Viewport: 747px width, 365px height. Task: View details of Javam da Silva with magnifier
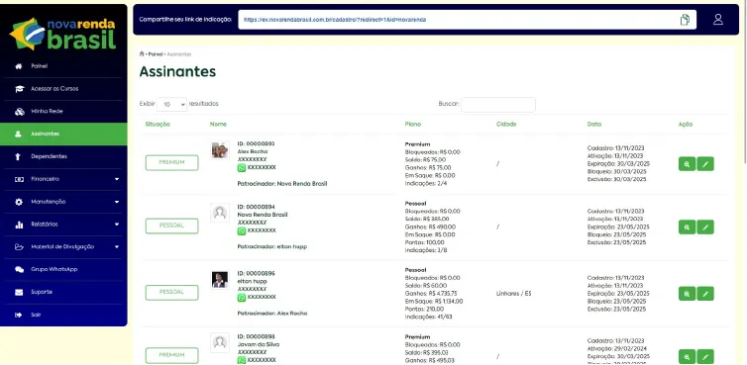tap(687, 356)
